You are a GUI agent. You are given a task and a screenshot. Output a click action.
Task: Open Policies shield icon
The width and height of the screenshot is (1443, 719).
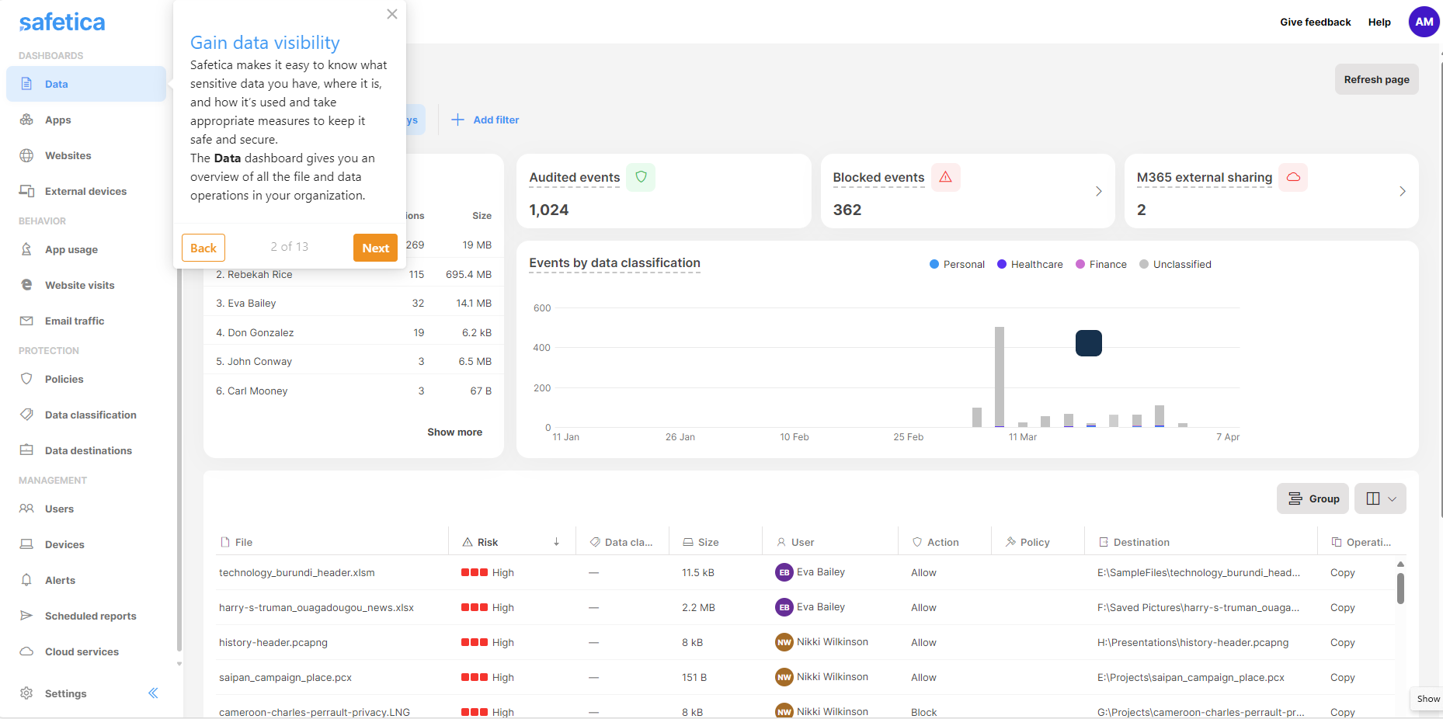click(26, 379)
